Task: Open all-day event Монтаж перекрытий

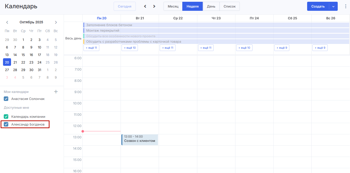Action: [x=103, y=31]
